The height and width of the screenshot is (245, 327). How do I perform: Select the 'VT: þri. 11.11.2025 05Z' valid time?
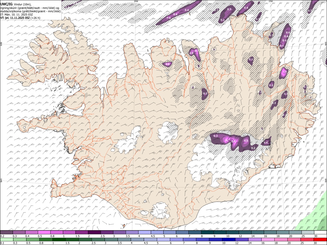(15, 18)
